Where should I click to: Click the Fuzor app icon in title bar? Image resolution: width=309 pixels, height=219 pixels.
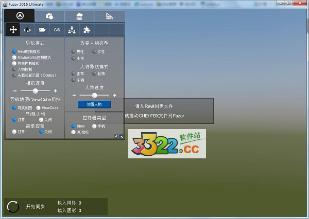5,4
